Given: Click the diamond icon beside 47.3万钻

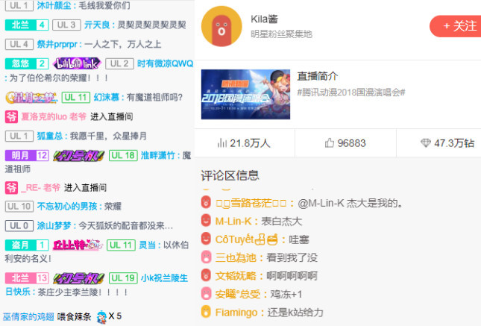Looking at the screenshot, I should coord(426,143).
